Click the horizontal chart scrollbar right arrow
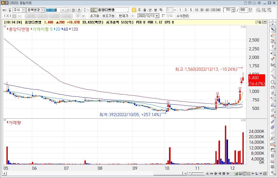The width and height of the screenshot is (278, 178). 185,173
